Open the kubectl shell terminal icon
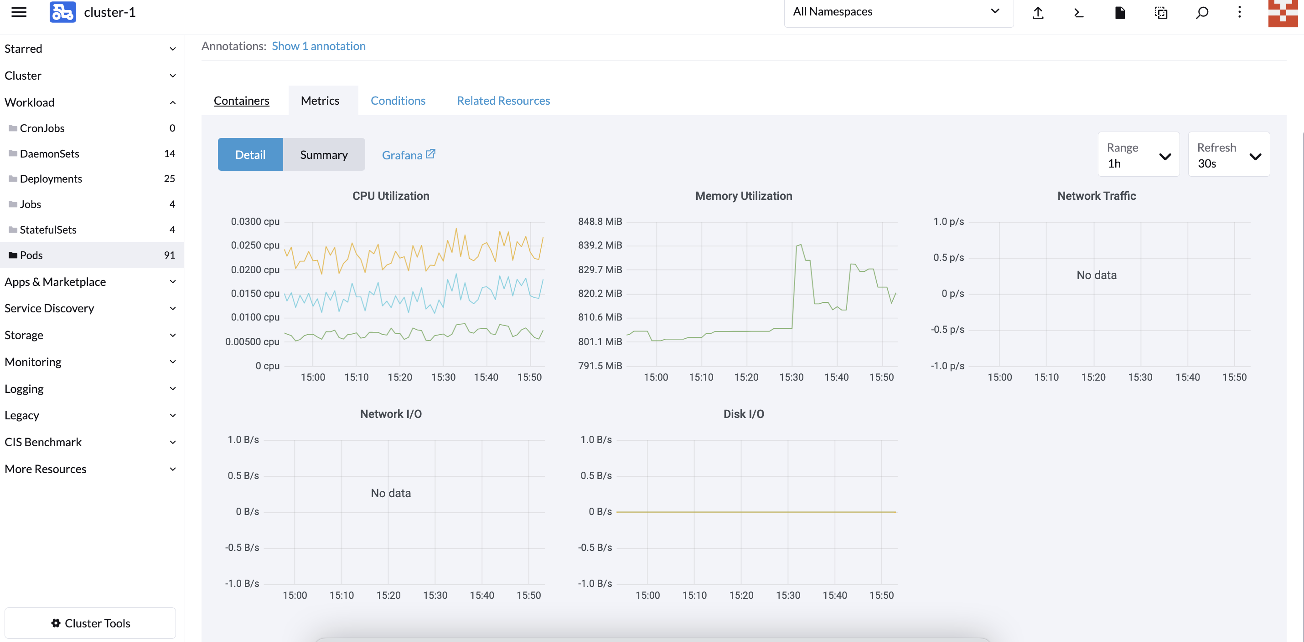The height and width of the screenshot is (642, 1304). coord(1079,12)
